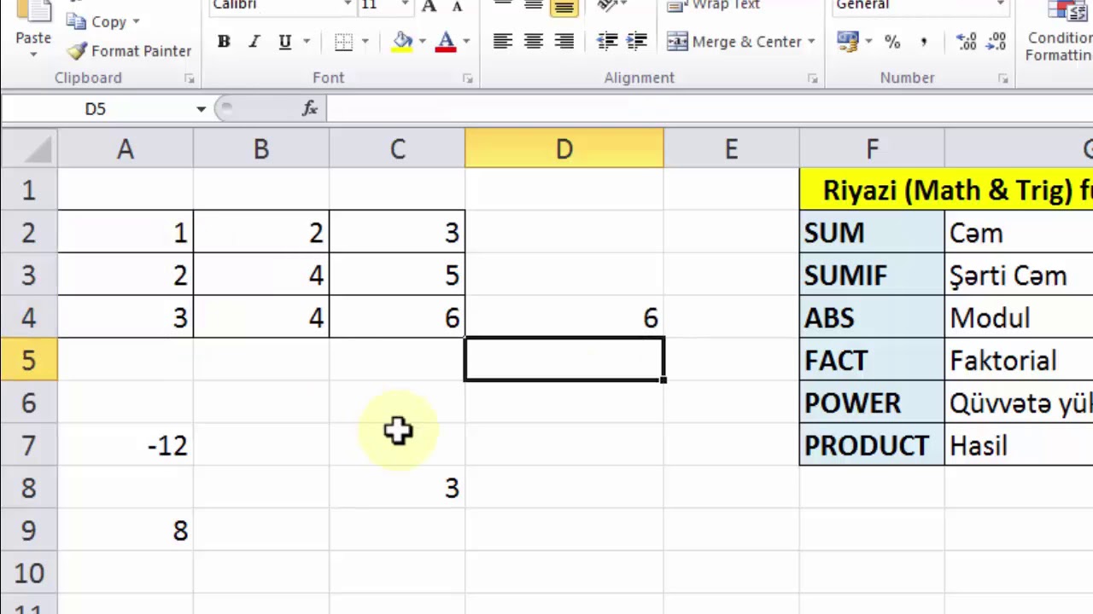Image resolution: width=1093 pixels, height=614 pixels.
Task: Click the Grow Font large A
Action: pos(430,7)
